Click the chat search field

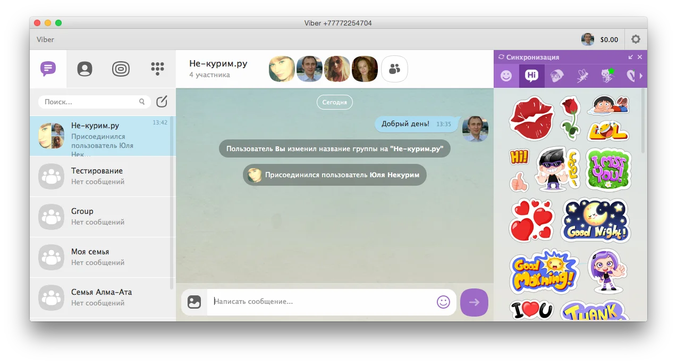click(95, 102)
